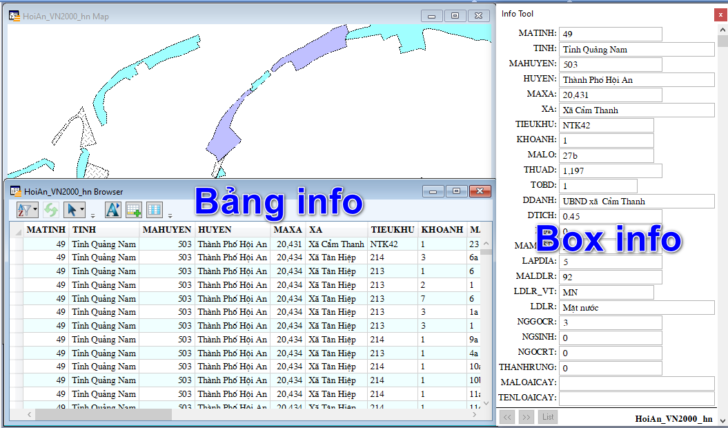The height and width of the screenshot is (428, 728).
Task: Click the Xã Cẩm Thanh cell in Browser
Action: pyautogui.click(x=336, y=244)
